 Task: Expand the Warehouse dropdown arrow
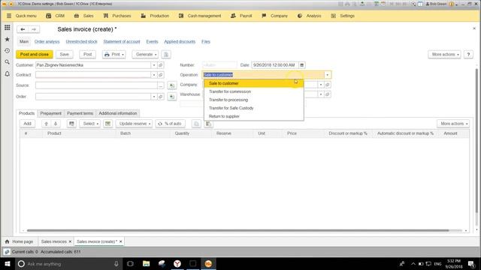321,94
